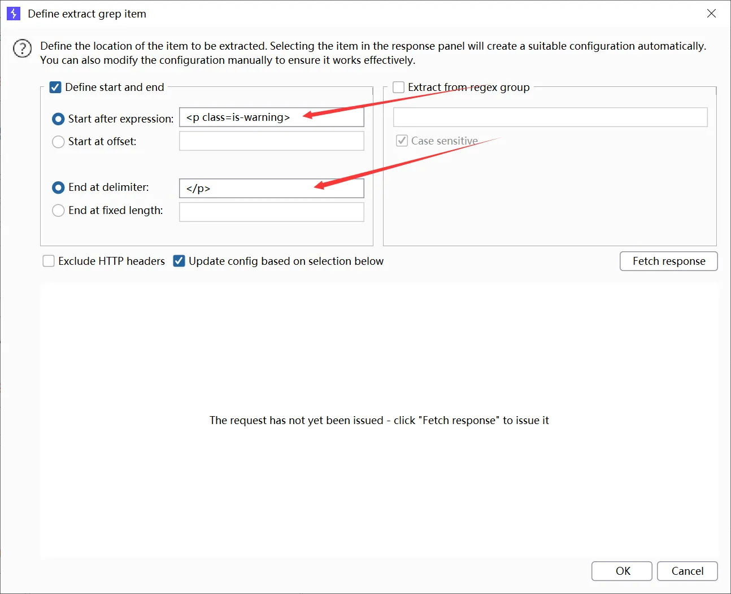The image size is (731, 594).
Task: Close the Define extract grep item dialog
Action: click(711, 14)
